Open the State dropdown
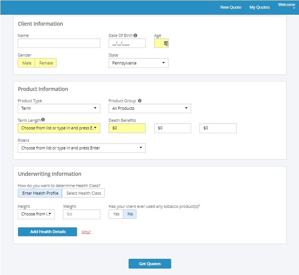299x275 pixels. [138, 63]
